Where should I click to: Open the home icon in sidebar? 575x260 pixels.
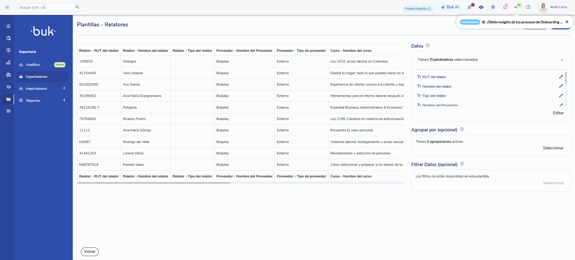point(8,26)
